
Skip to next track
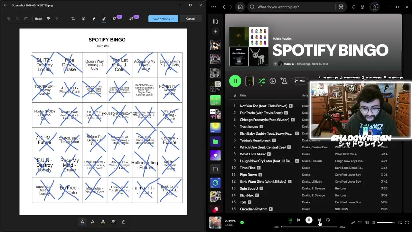[x=319, y=220]
